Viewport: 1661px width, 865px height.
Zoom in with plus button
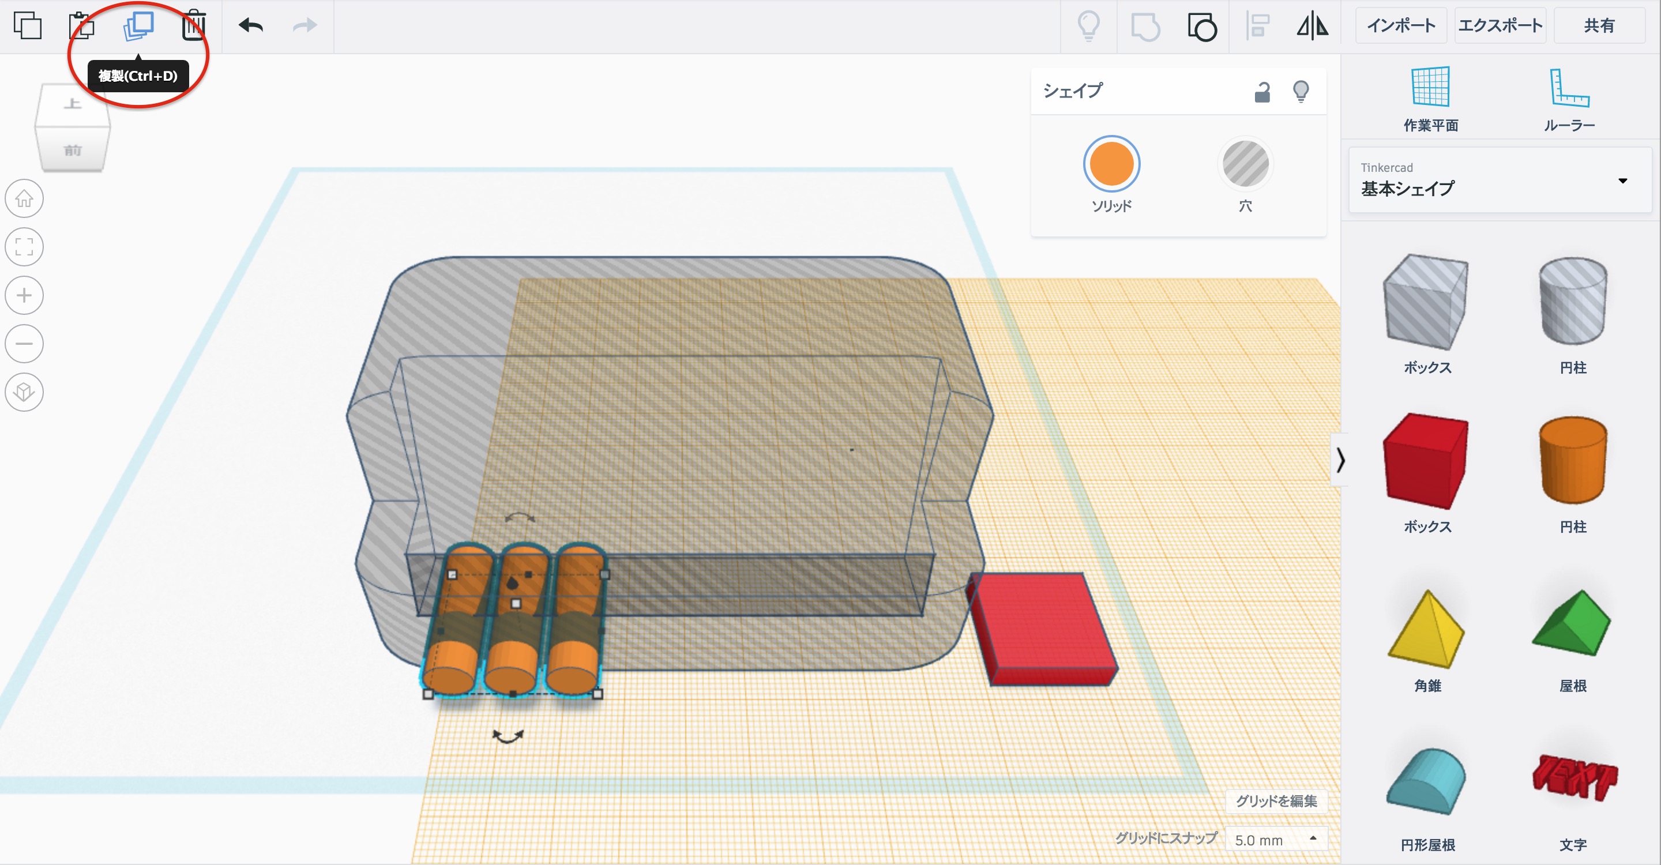click(24, 295)
